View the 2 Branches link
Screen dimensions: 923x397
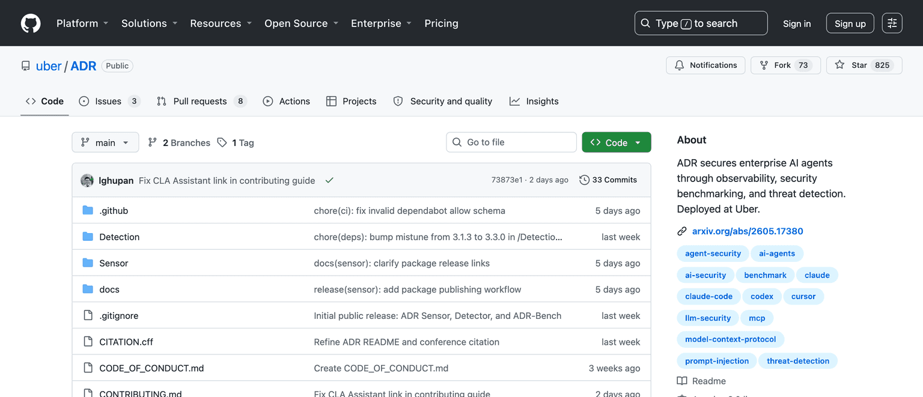(179, 142)
